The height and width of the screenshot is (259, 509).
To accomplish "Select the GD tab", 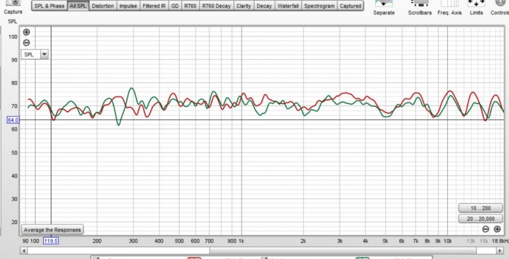I will (x=174, y=6).
